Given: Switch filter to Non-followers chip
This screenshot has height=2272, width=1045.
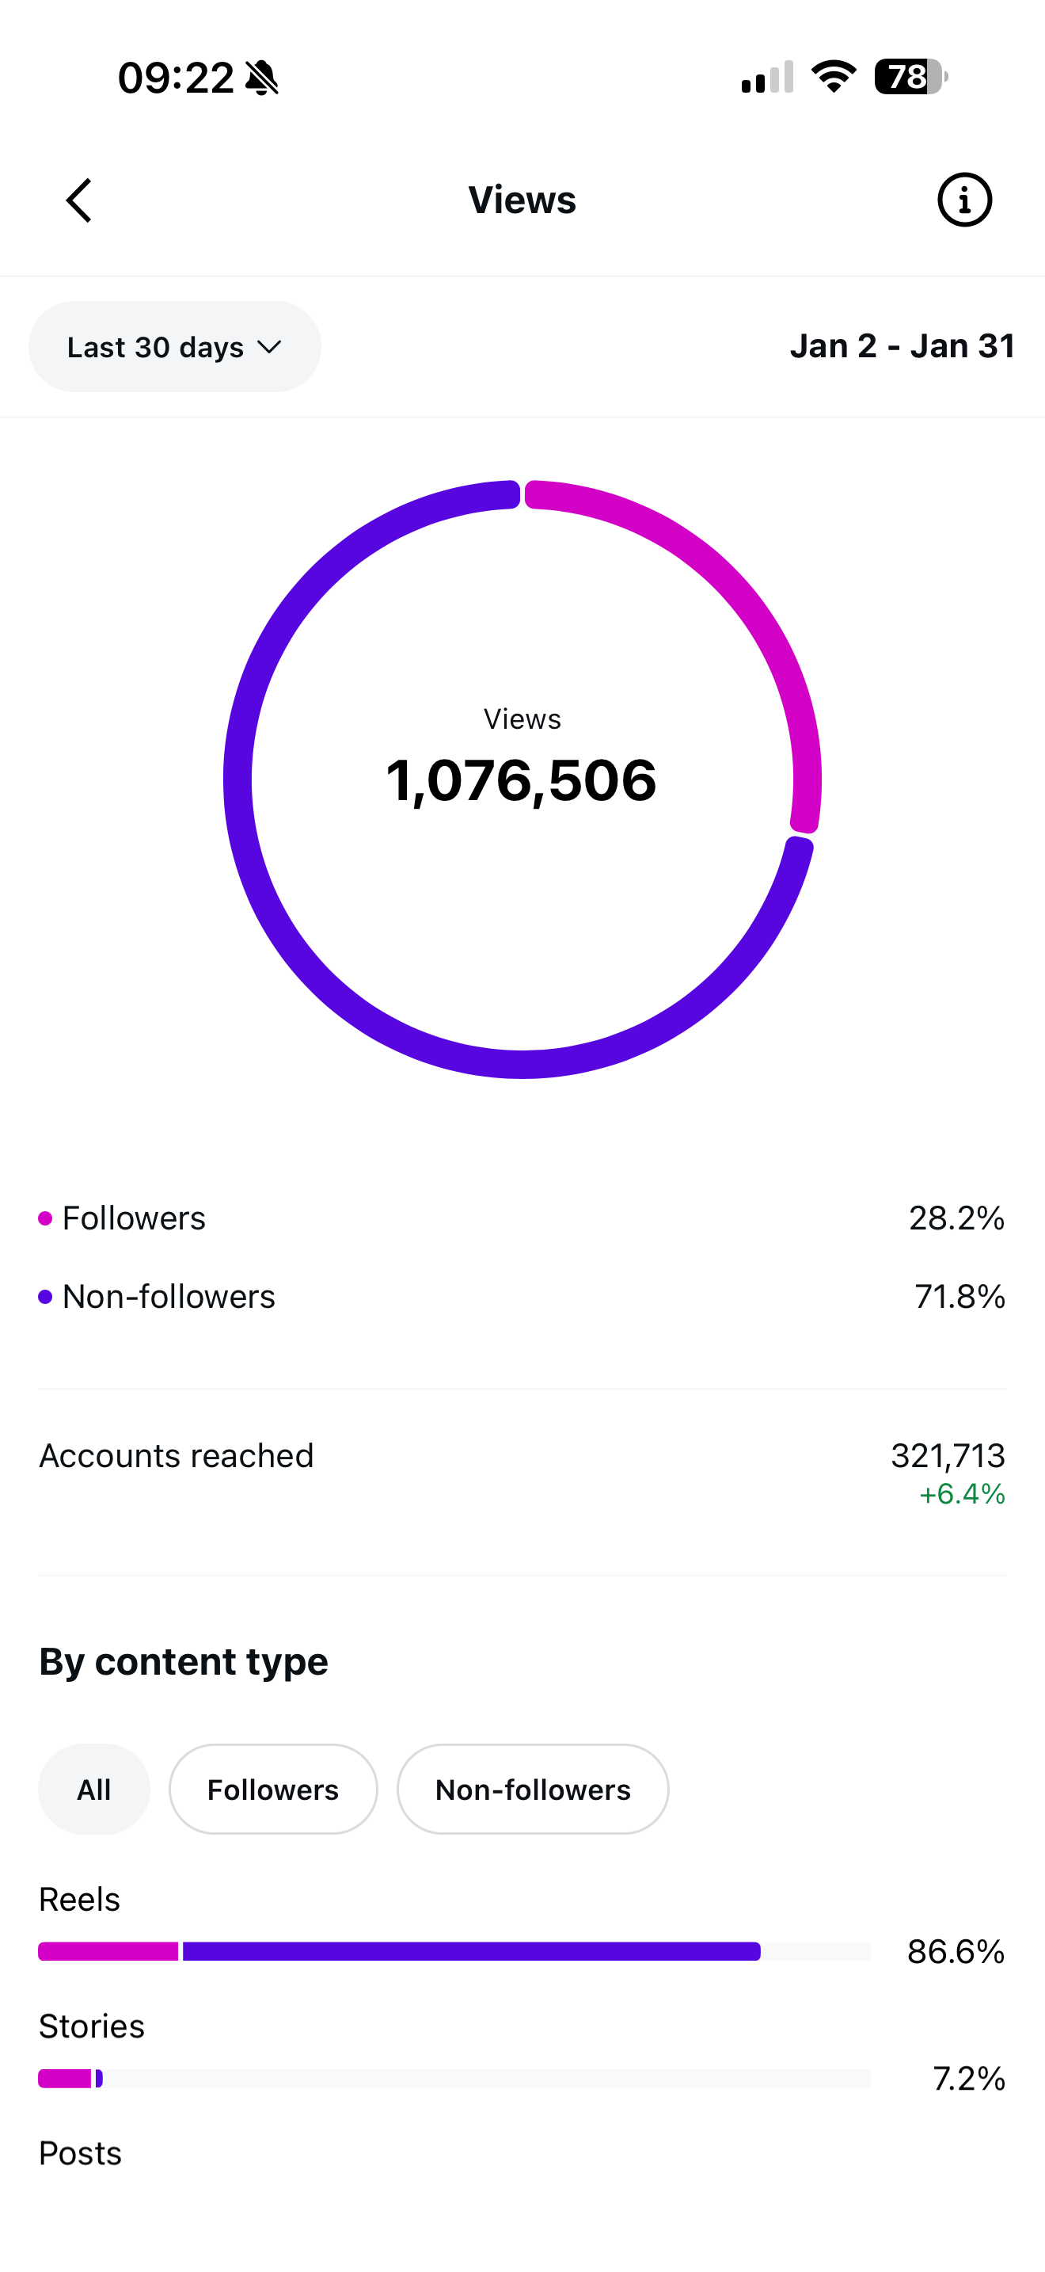Looking at the screenshot, I should tap(532, 1790).
